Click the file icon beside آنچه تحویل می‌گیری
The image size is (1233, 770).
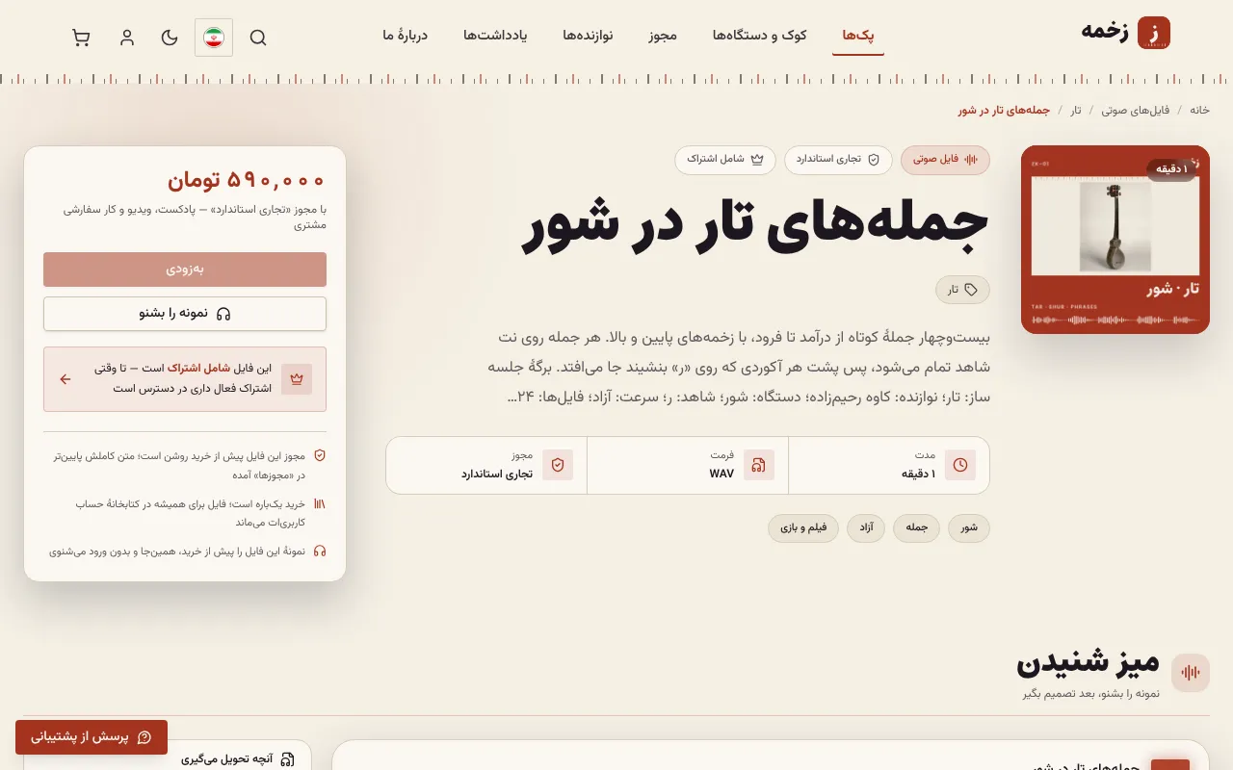click(287, 759)
